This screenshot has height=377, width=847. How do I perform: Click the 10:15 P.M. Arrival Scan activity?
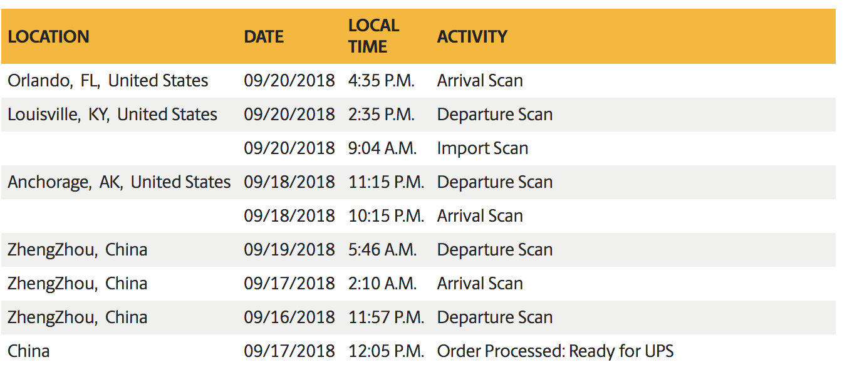click(480, 216)
